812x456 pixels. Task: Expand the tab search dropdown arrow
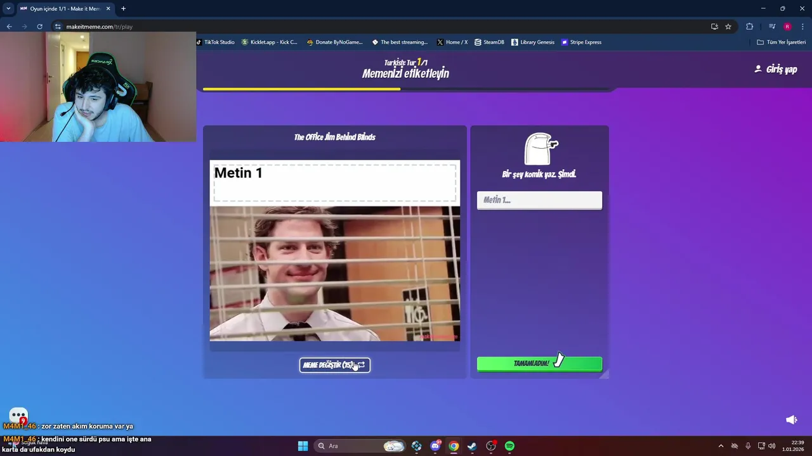pos(8,9)
